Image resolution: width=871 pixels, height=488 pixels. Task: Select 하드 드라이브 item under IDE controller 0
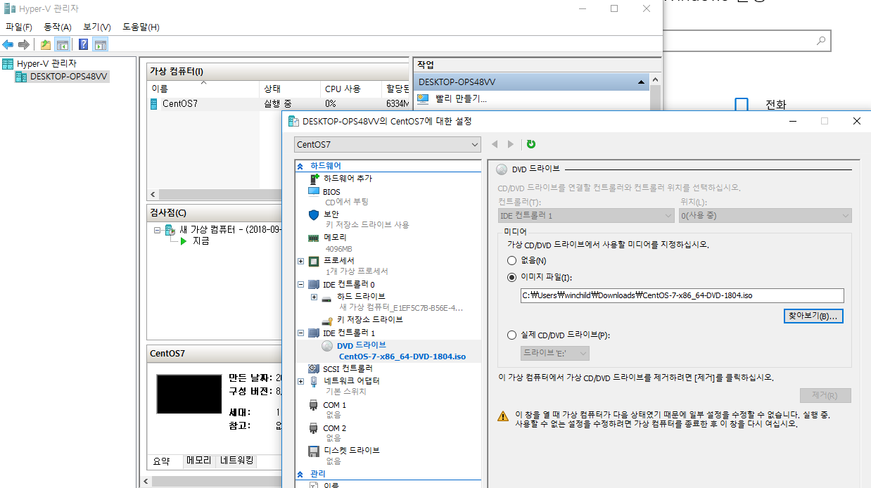(361, 297)
